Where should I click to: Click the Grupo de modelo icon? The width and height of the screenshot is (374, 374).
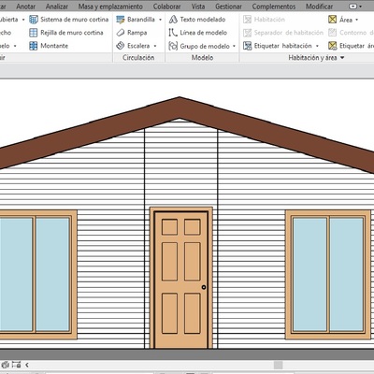click(173, 46)
